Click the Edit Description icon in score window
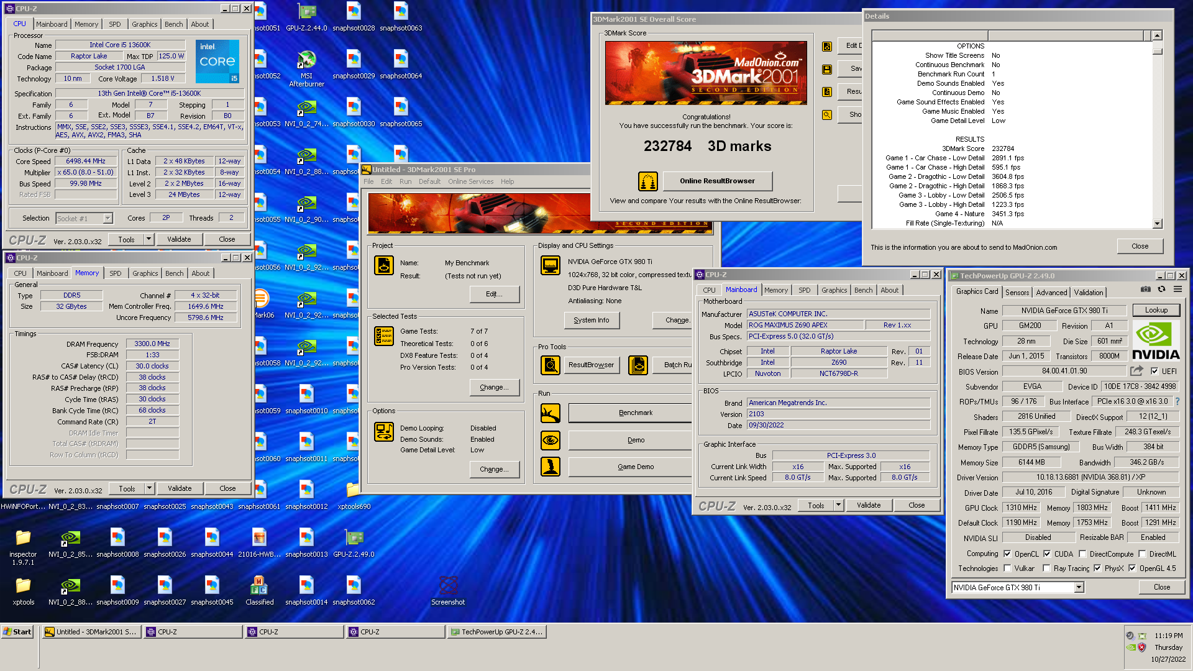The width and height of the screenshot is (1193, 671). (827, 46)
